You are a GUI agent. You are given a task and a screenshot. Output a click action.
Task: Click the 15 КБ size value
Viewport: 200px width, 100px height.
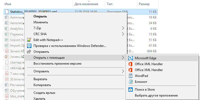point(153,34)
